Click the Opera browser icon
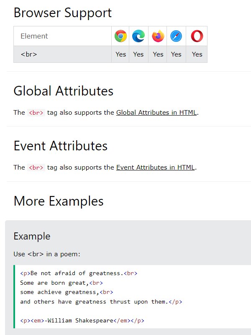 coord(197,36)
